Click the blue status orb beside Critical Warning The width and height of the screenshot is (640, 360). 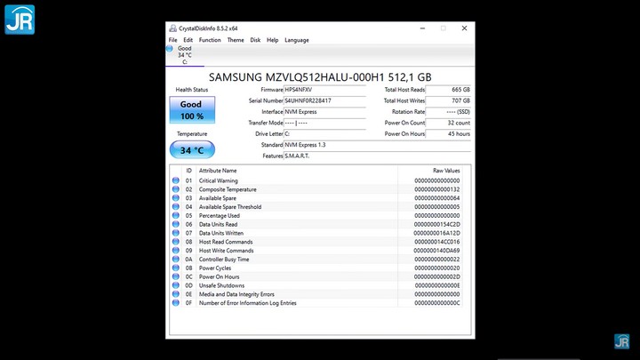[176, 180]
